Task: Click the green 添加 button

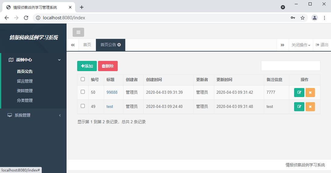Action: pyautogui.click(x=87, y=66)
